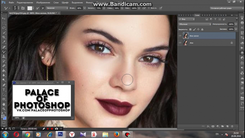Select the Blur tool

coord(4,75)
